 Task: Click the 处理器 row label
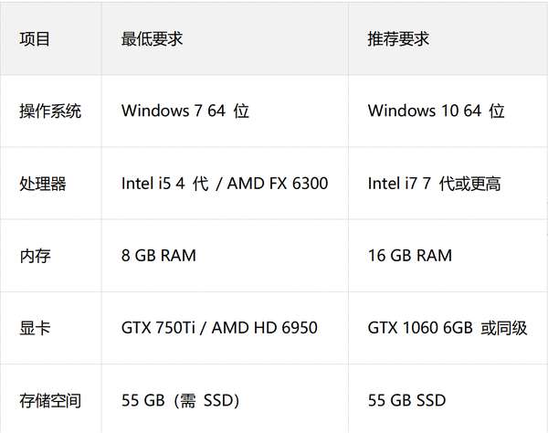click(42, 184)
